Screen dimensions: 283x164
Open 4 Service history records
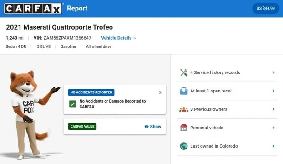click(227, 72)
